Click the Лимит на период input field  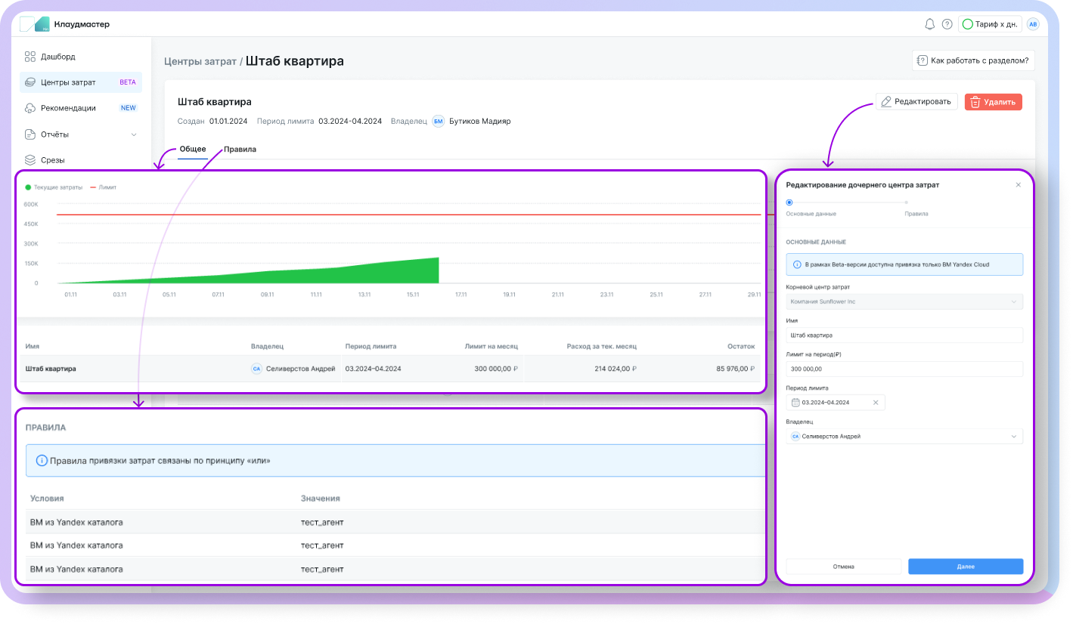tap(904, 369)
